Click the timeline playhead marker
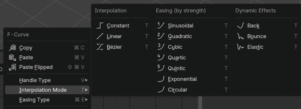 (200, 103)
